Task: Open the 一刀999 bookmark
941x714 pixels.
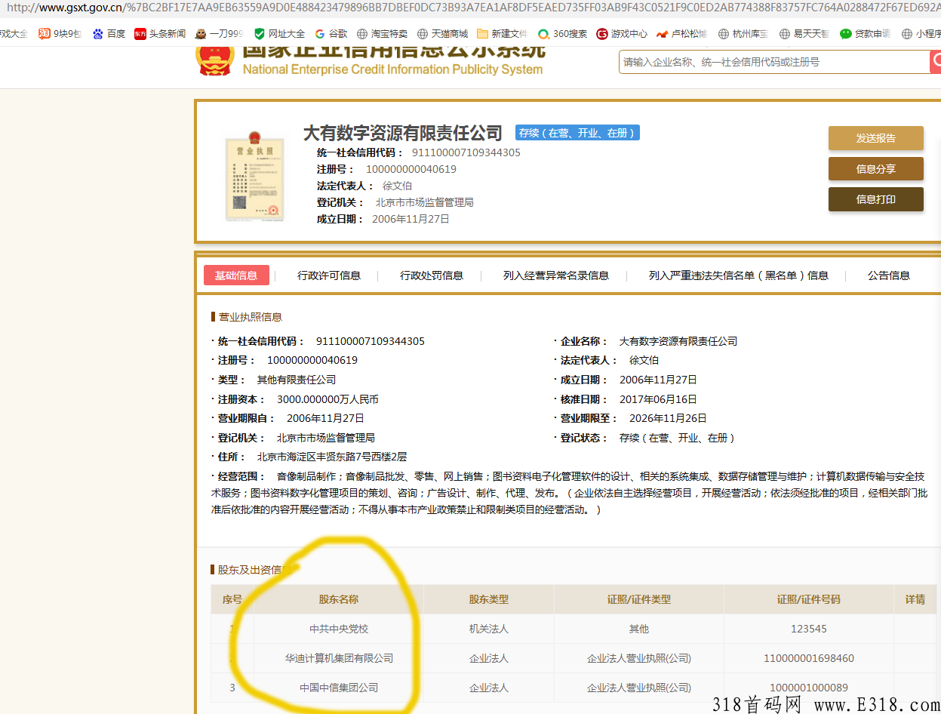Action: [x=219, y=34]
